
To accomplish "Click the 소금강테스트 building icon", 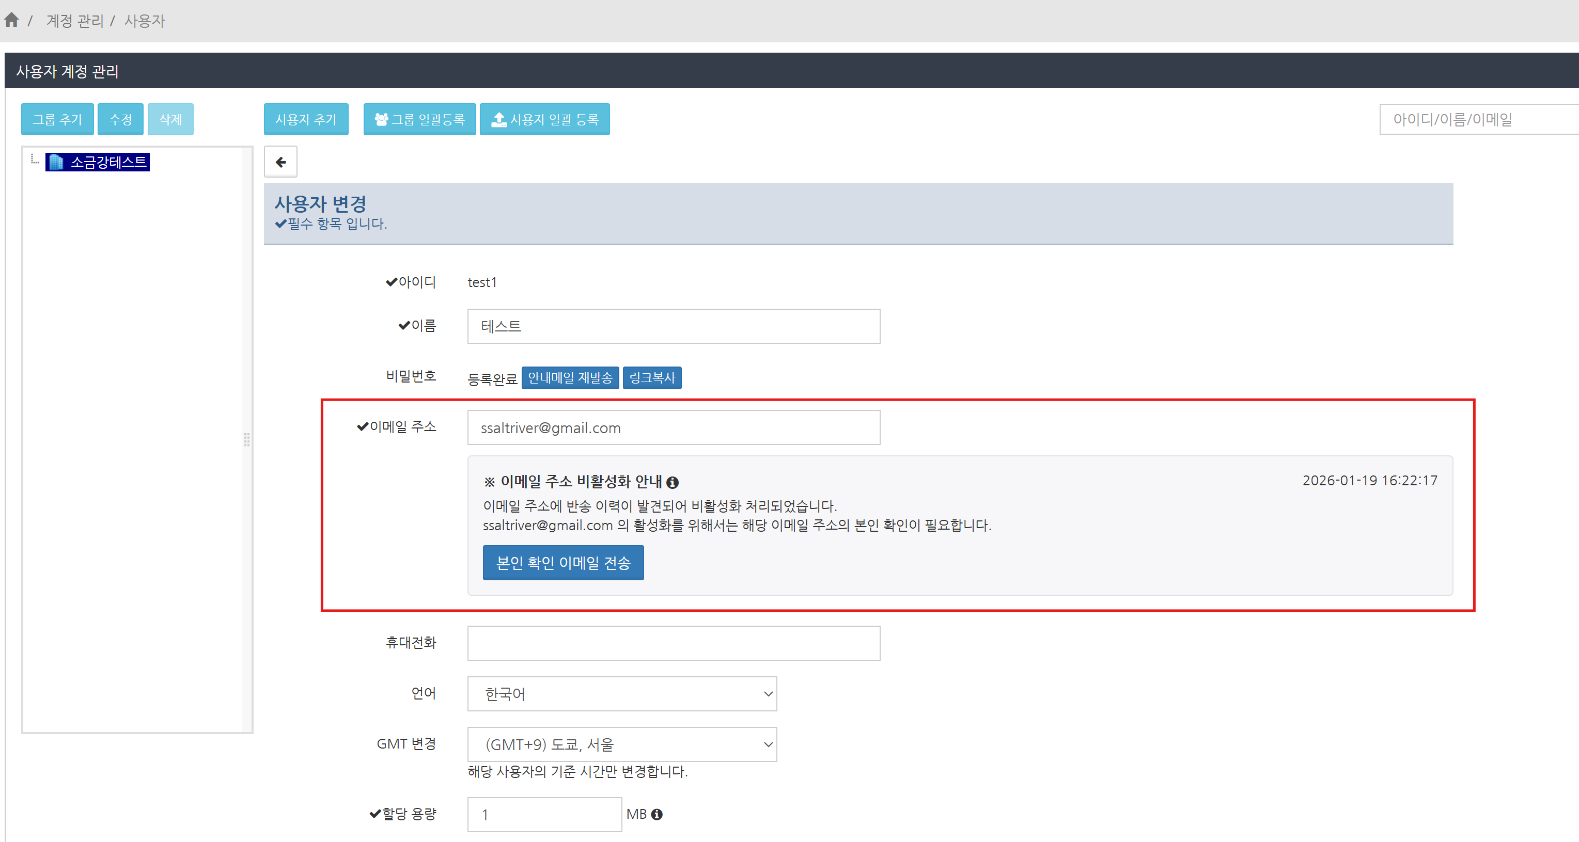I will click(56, 162).
